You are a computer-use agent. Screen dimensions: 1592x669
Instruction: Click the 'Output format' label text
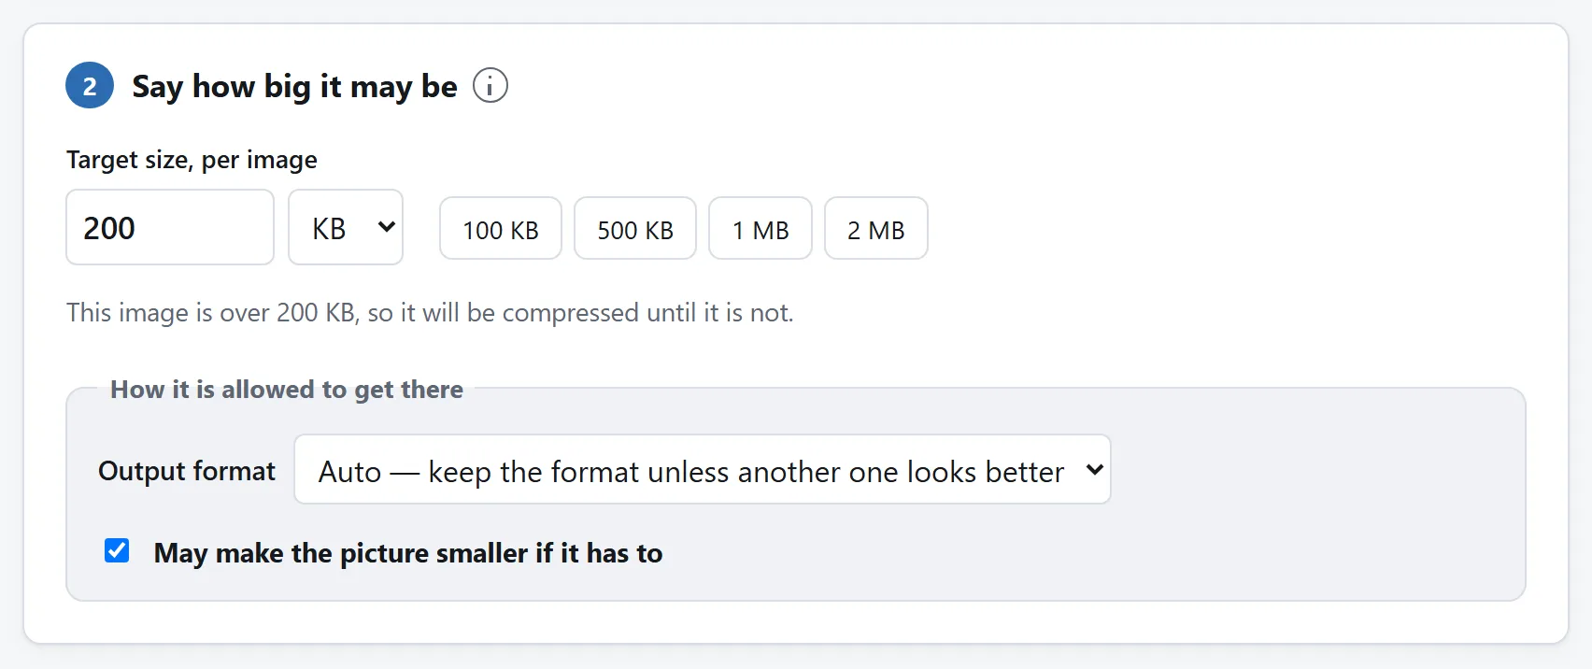pyautogui.click(x=187, y=471)
